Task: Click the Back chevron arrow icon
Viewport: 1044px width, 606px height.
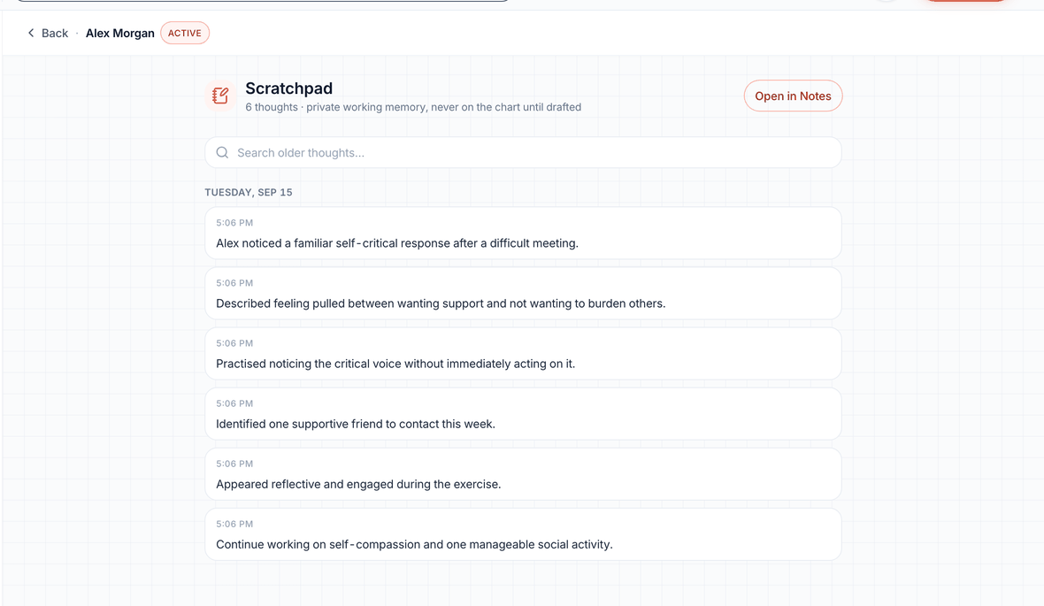Action: point(31,33)
